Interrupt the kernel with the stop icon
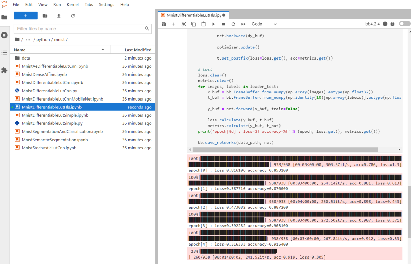 point(223,24)
